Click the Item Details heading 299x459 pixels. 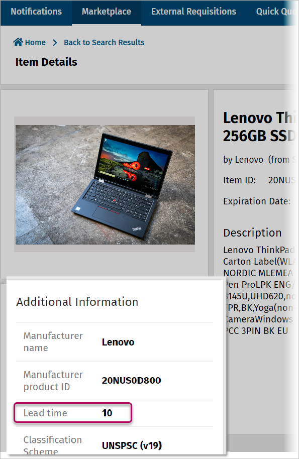tap(46, 62)
